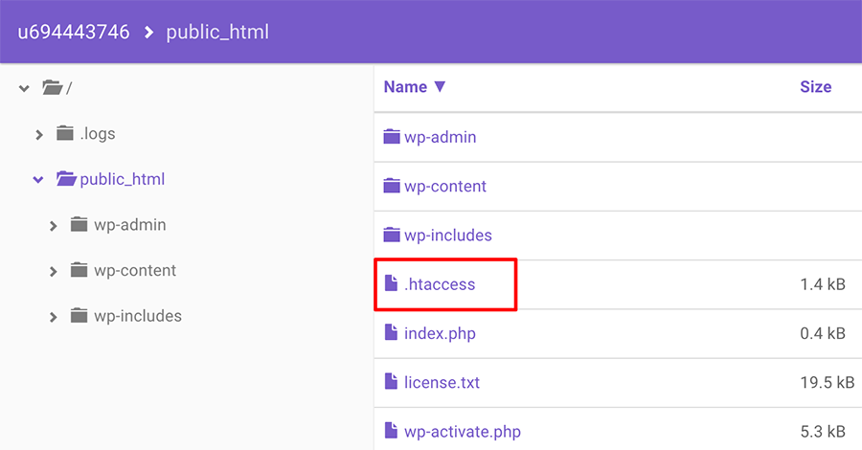Collapse the root folder chevron
Viewport: 862px width, 450px height.
point(24,88)
